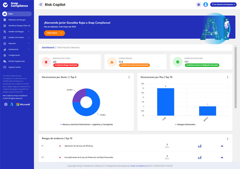Select Inicio in the sidebar
The width and height of the screenshot is (240, 169).
tap(17, 14)
